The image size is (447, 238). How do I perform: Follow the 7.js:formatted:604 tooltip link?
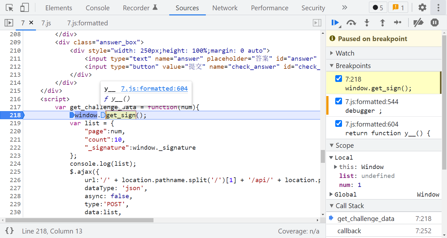pyautogui.click(x=154, y=89)
